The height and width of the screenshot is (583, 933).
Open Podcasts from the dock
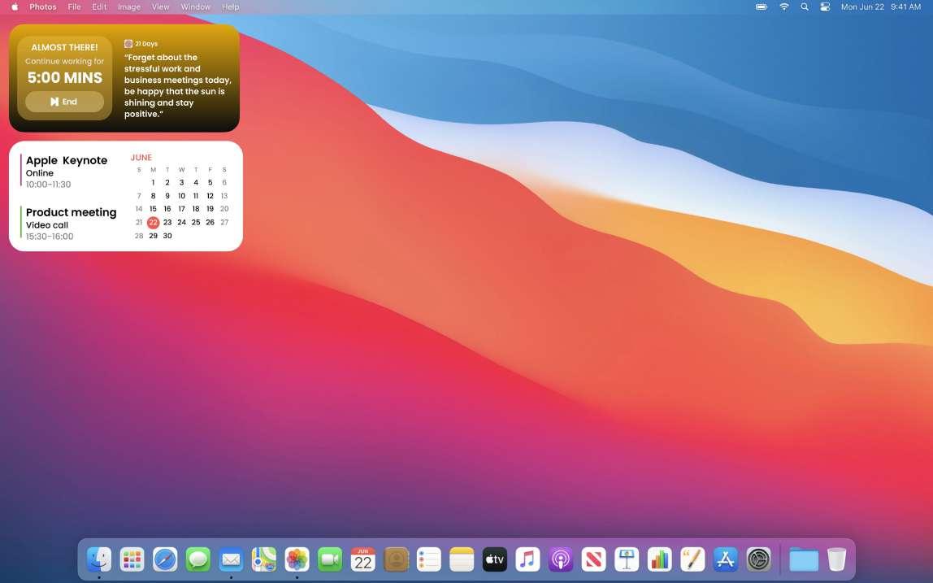tap(561, 559)
